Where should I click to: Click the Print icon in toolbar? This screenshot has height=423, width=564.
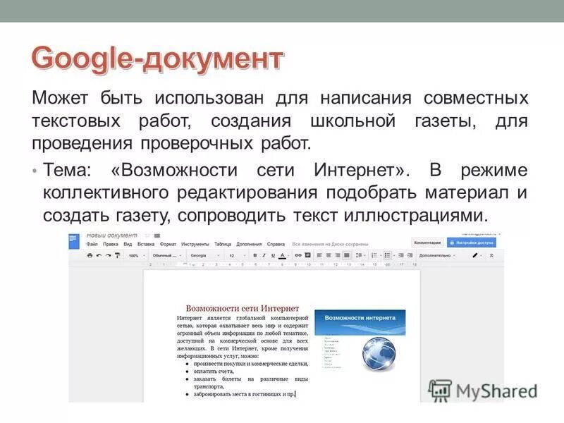point(90,255)
